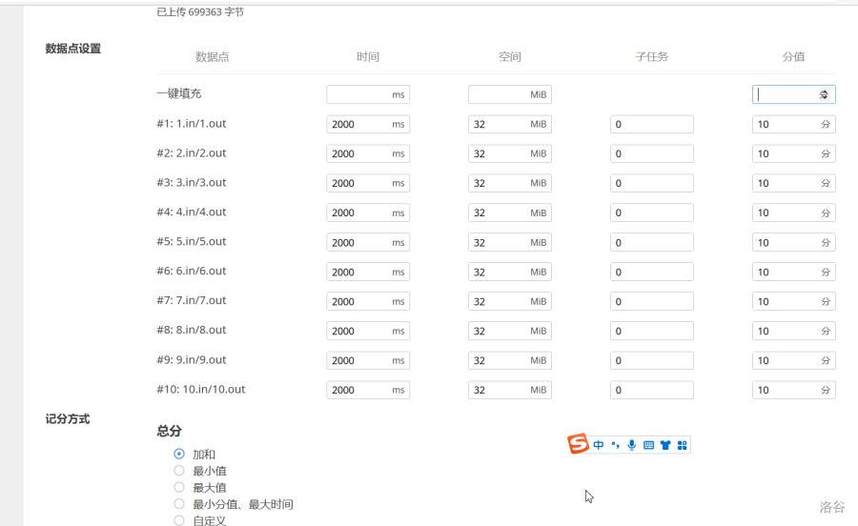Viewport: 858px width, 526px height.
Task: Edit time limit for #8: 8.in/8.out
Action: [368, 331]
